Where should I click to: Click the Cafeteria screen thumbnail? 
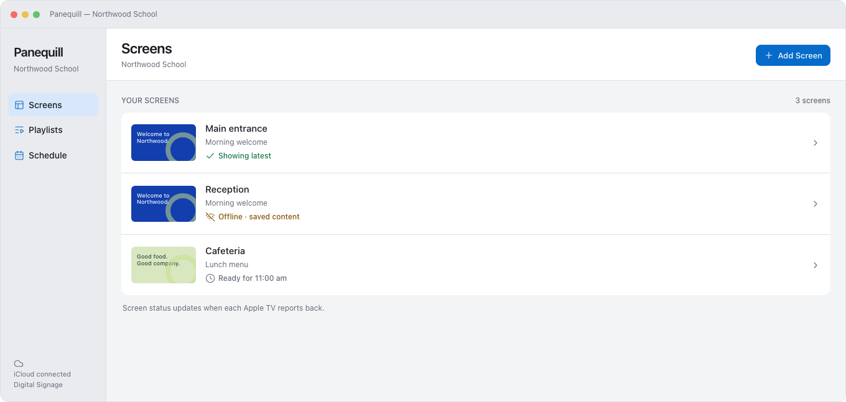pos(164,265)
